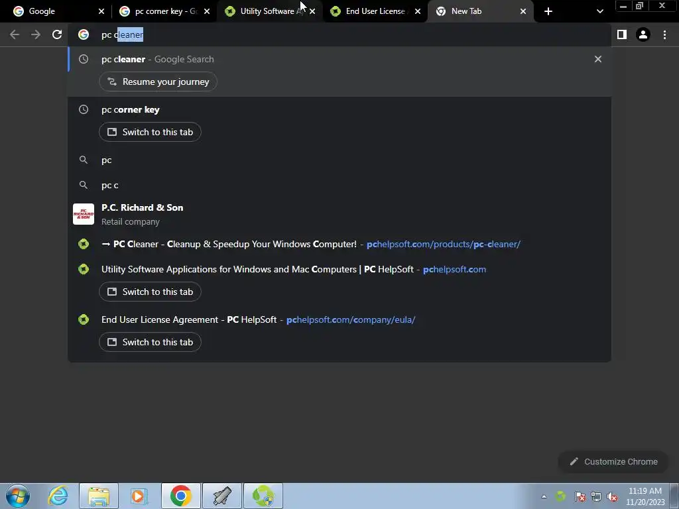Open the Chrome profile avatar
This screenshot has height=509, width=679.
click(x=643, y=34)
